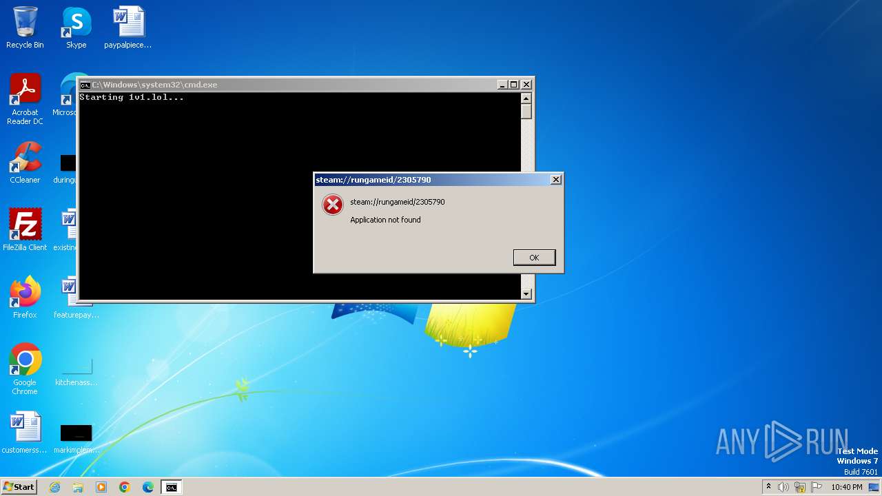Viewport: 882px width, 496px height.
Task: Click 'Starting 1v1.lol...' text in console
Action: [x=132, y=97]
